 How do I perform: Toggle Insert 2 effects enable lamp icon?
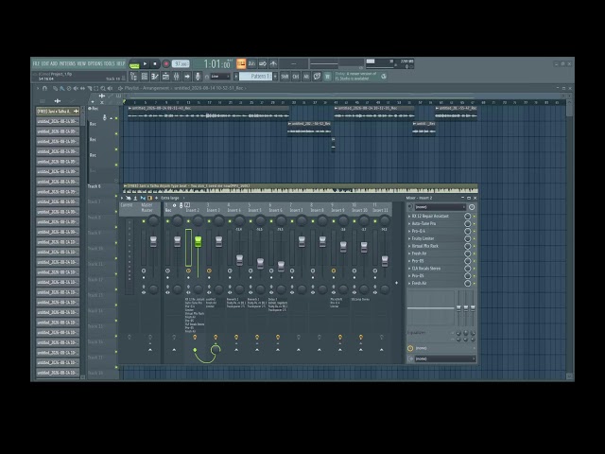pos(195,338)
